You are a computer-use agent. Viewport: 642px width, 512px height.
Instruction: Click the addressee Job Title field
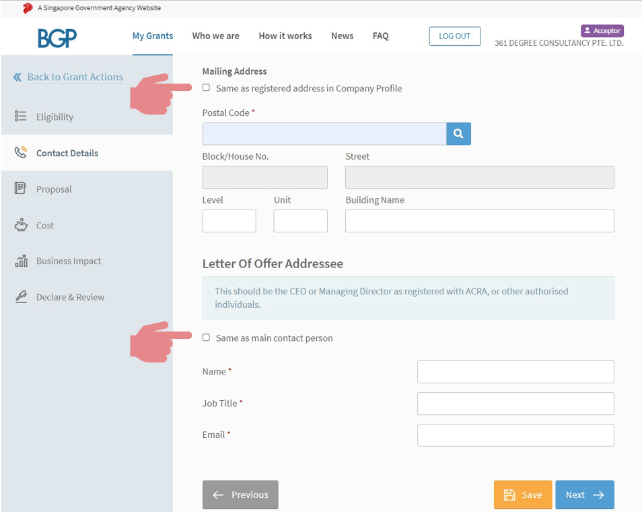pyautogui.click(x=515, y=404)
